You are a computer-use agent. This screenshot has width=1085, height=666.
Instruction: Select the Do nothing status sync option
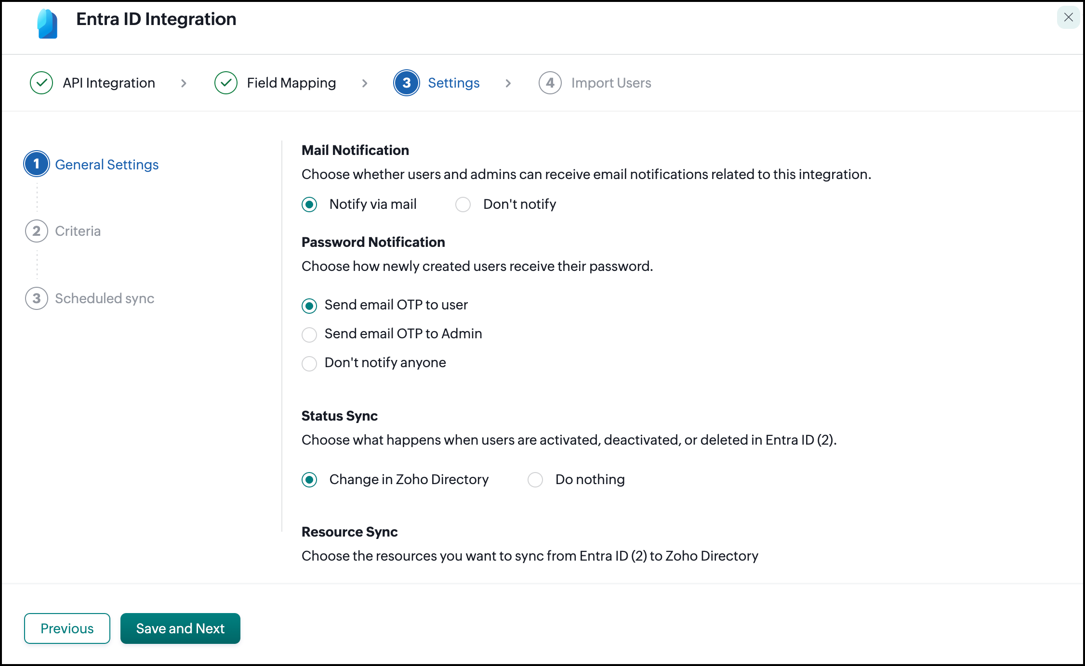(x=535, y=480)
